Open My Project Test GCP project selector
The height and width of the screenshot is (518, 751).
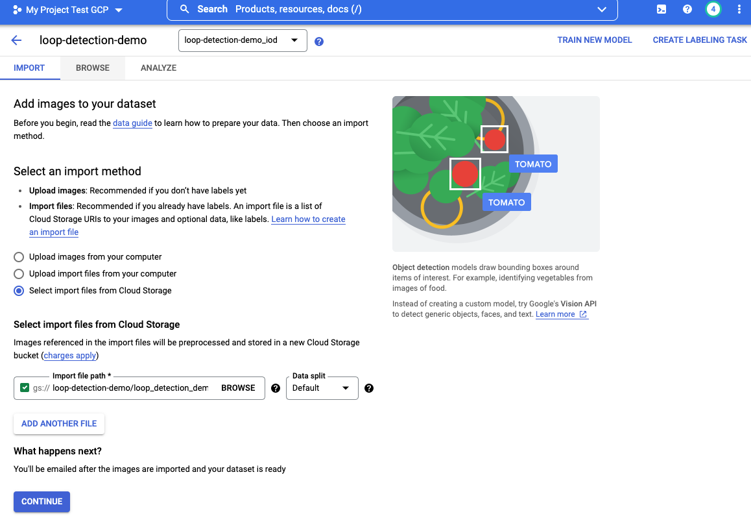coord(67,10)
